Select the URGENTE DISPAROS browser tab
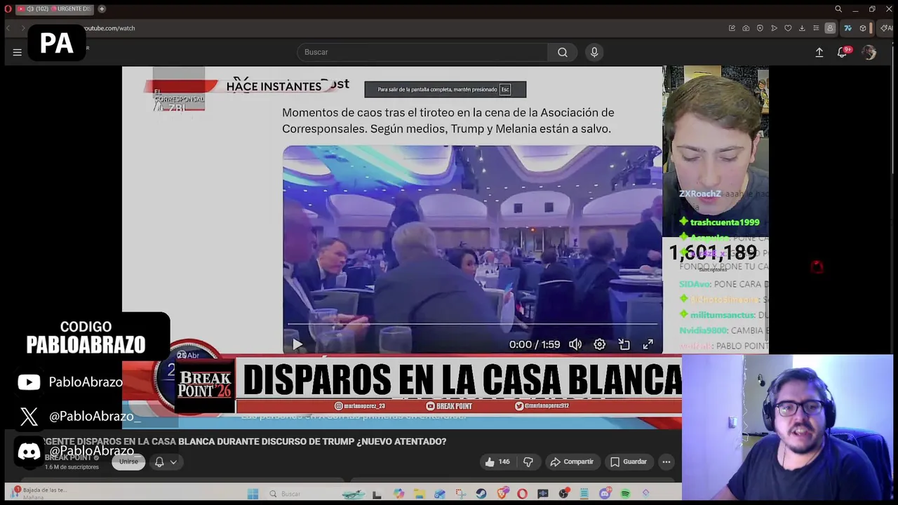Screen dimensions: 898x505 tap(55, 8)
